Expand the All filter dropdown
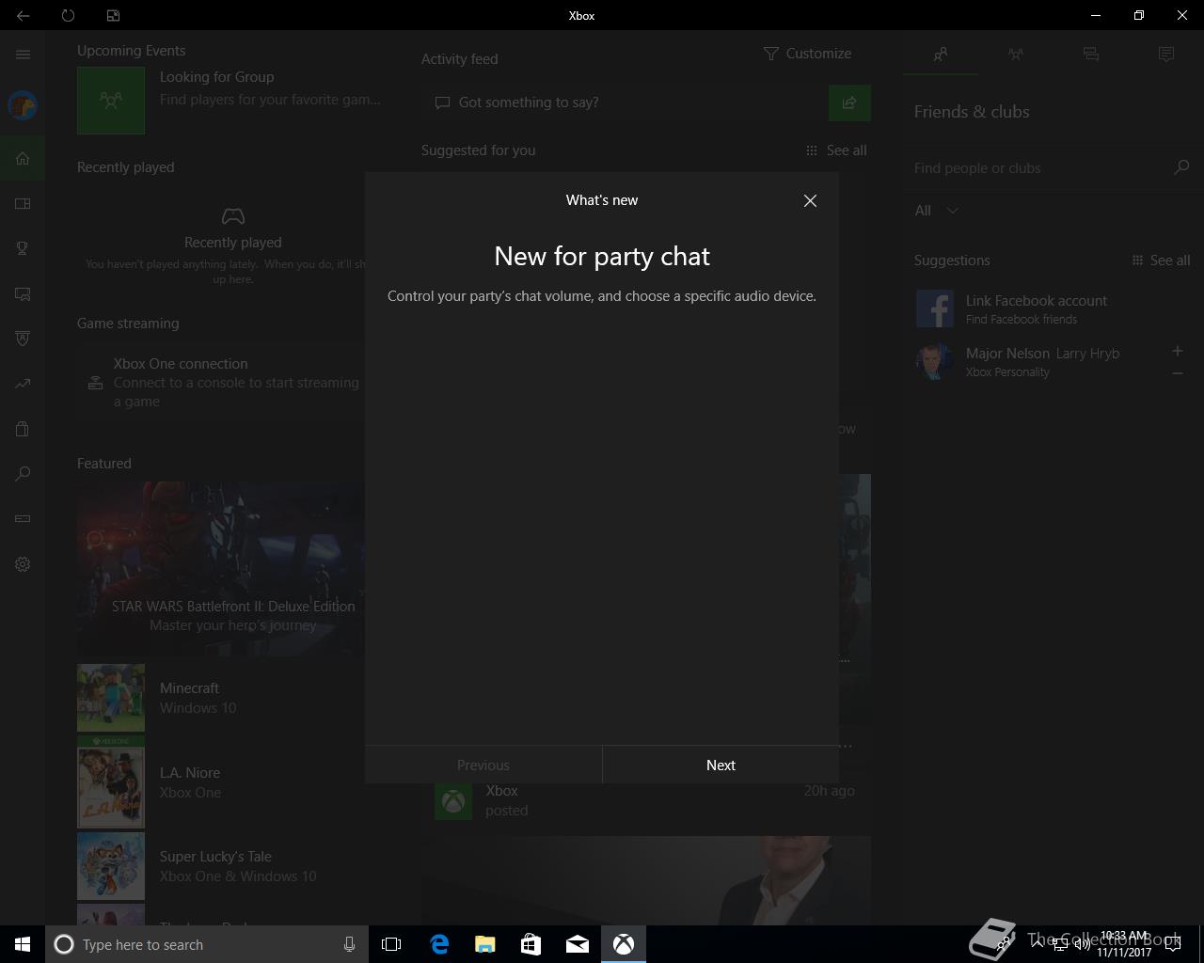The height and width of the screenshot is (963, 1204). (x=937, y=211)
